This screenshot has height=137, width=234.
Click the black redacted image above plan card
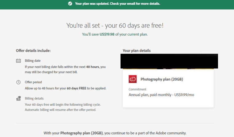169,61
